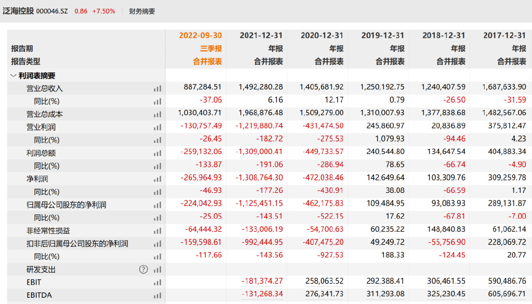The image size is (532, 304).
Task: Open chart icon for 归属母公司股东的净利润 row
Action: [x=157, y=205]
